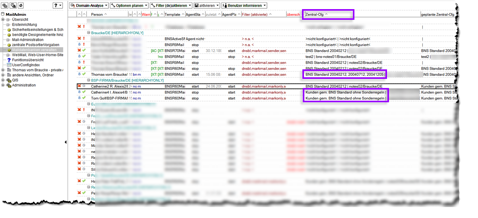Open the Domain-Analyse dropdown menu

pyautogui.click(x=88, y=6)
